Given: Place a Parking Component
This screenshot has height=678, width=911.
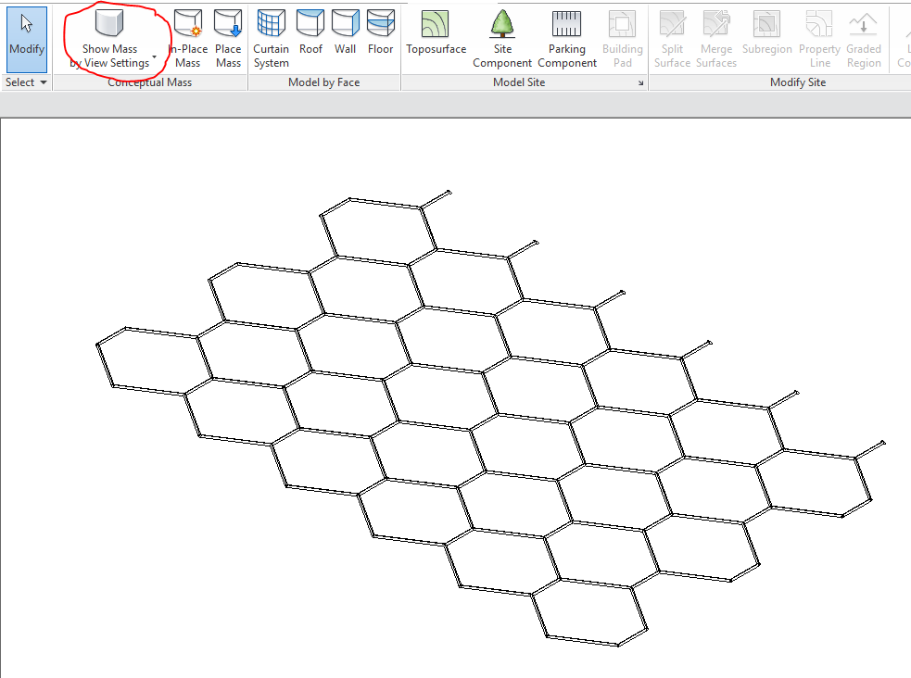Looking at the screenshot, I should (x=567, y=39).
